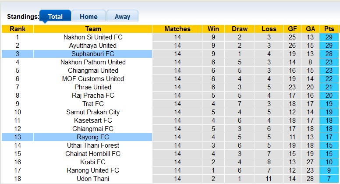This screenshot has width=340, height=184.
Task: Switch to the Total standings tab
Action: click(x=55, y=17)
